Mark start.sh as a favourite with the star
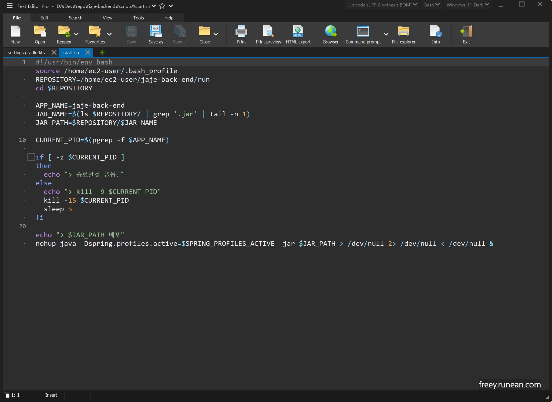The image size is (552, 402). [x=162, y=6]
